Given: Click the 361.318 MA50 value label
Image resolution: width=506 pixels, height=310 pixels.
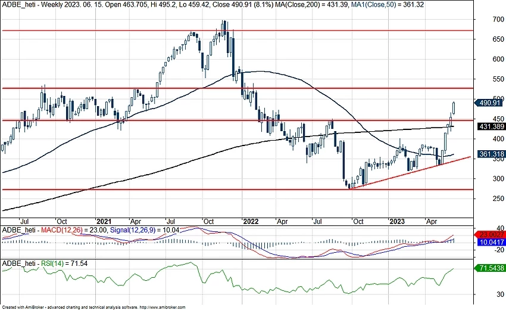Looking at the screenshot, I should pyautogui.click(x=491, y=154).
